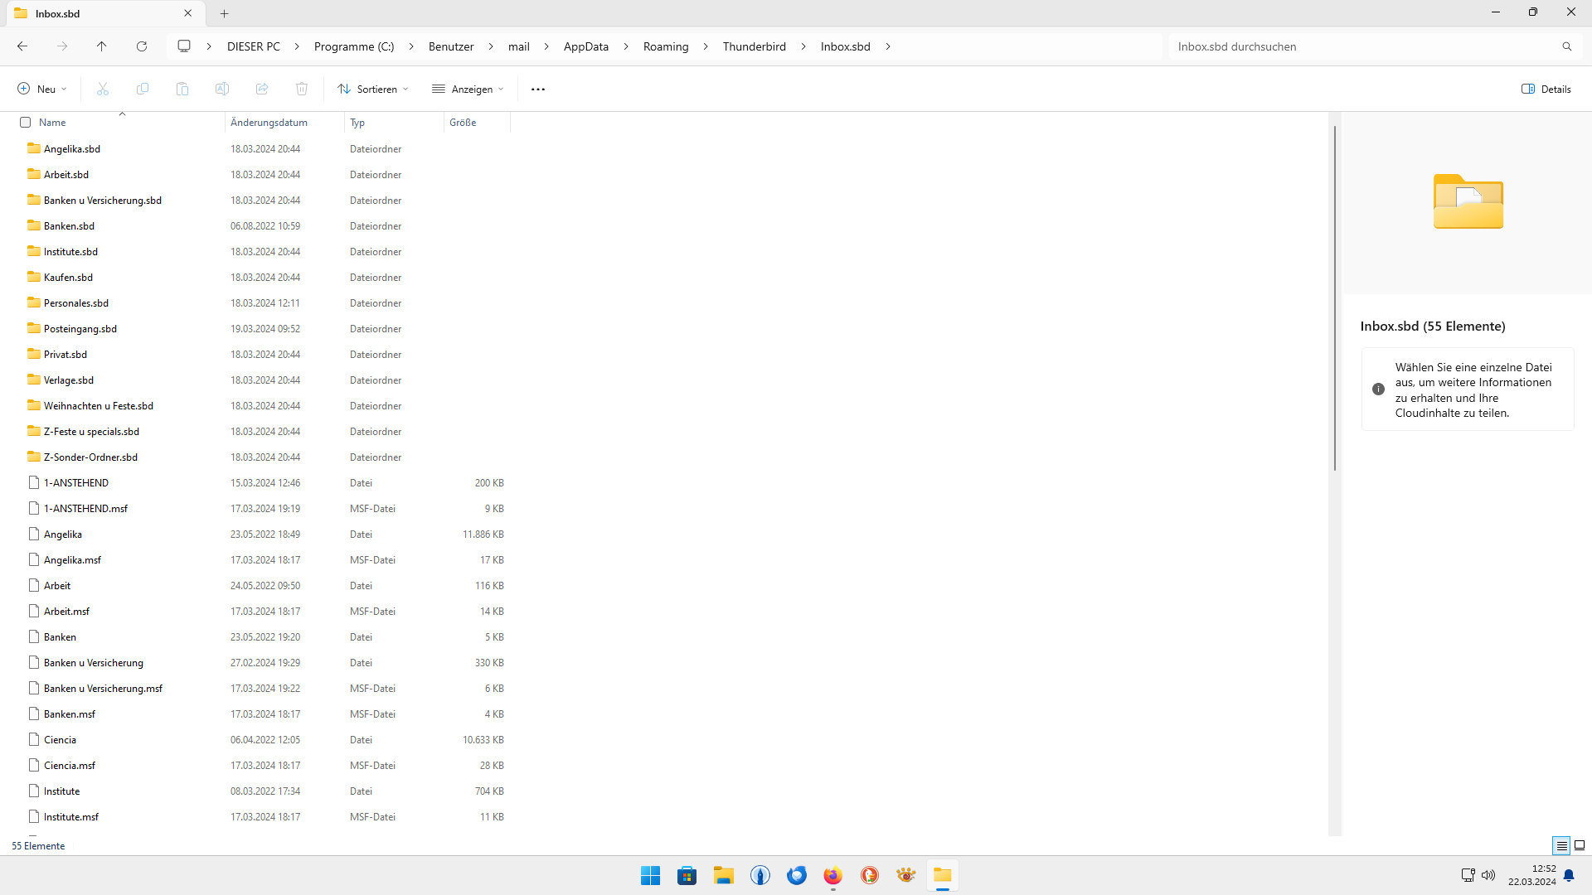Click the Cut scissors icon in toolbar
Viewport: 1592px width, 895px height.
pyautogui.click(x=103, y=89)
